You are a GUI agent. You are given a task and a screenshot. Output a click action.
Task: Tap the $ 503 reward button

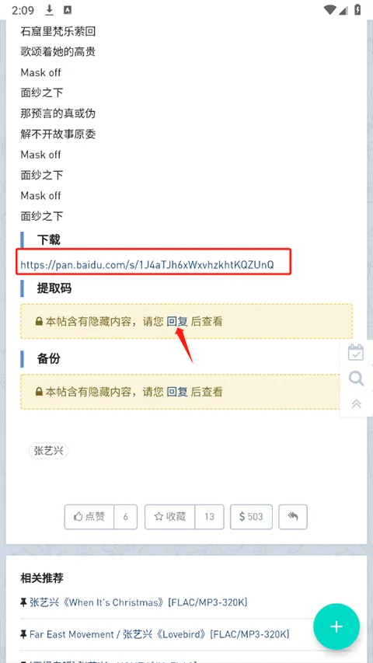pyautogui.click(x=251, y=517)
